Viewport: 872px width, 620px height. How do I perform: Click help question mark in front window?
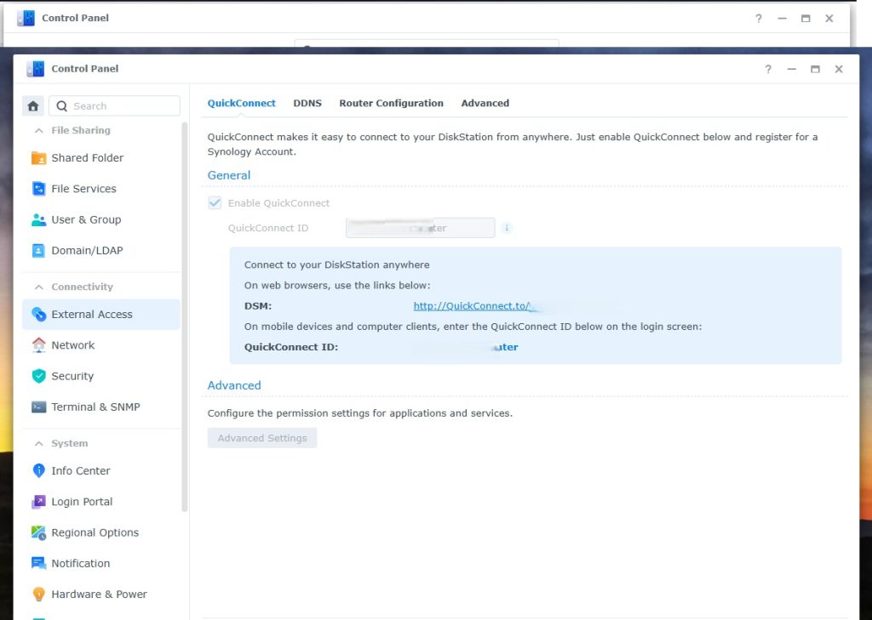pos(768,69)
